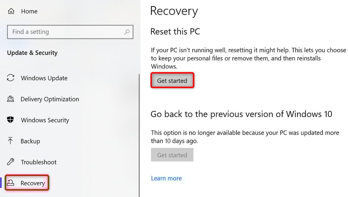The image size is (348, 197).
Task: Click the Home house icon
Action: point(11,11)
